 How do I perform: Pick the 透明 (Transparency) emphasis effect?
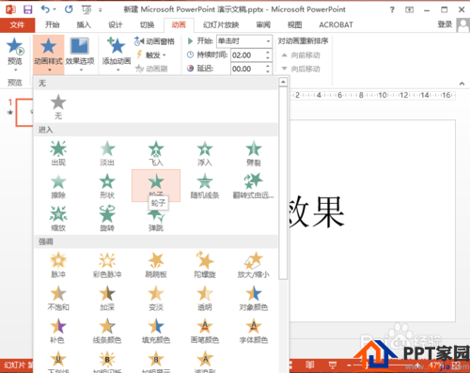[x=205, y=298]
